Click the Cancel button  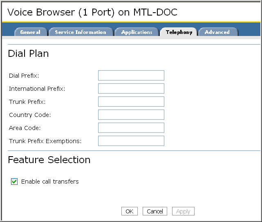coord(155,211)
